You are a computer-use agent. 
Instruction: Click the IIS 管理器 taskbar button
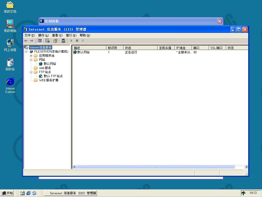pos(70,193)
